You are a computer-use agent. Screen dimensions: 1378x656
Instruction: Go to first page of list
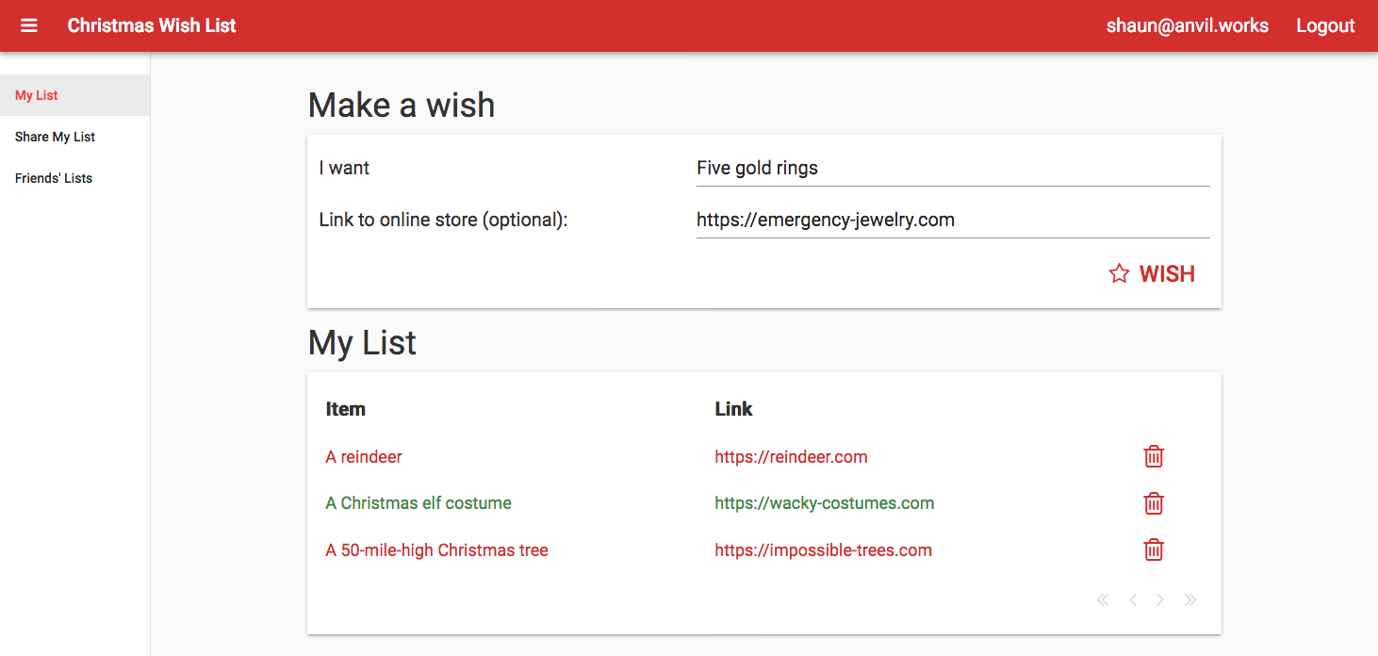click(x=1103, y=600)
